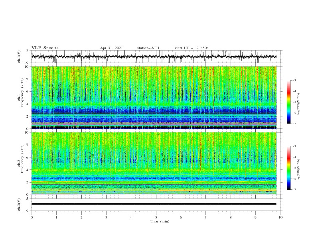Click the "start UT = 2:50:1" label

click(x=193, y=48)
